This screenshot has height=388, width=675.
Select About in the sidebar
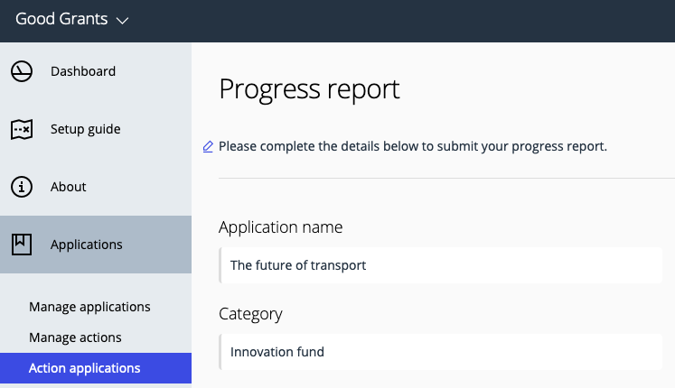pos(96,187)
